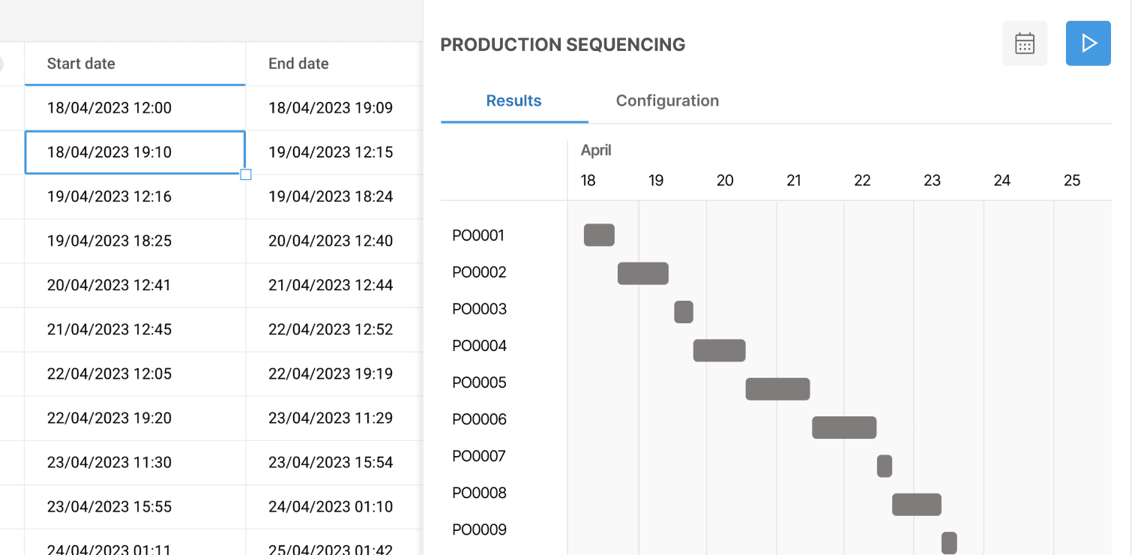Select start date cell 19/04/2023 18:25
Viewport: 1132px width, 555px height.
point(135,241)
